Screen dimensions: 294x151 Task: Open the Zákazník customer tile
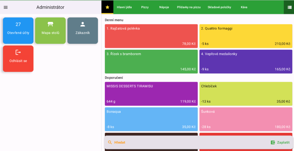(x=82, y=30)
